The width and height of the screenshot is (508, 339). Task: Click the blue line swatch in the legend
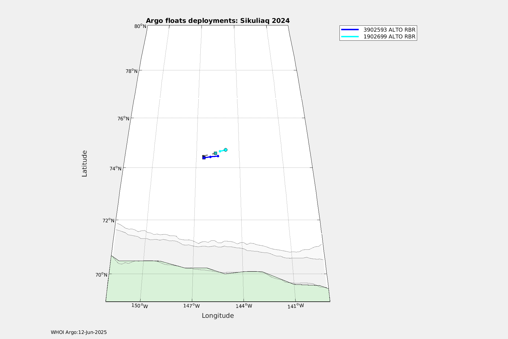pyautogui.click(x=350, y=30)
